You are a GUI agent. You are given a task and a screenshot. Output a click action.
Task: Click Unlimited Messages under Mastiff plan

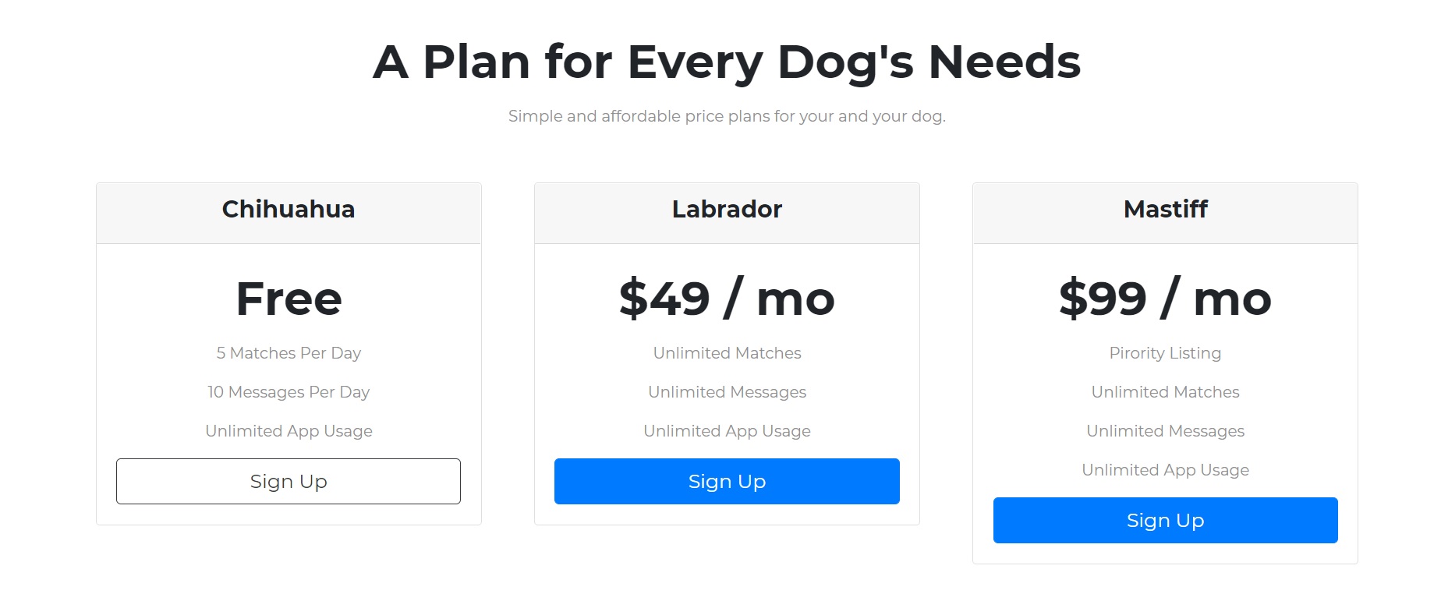click(x=1164, y=431)
